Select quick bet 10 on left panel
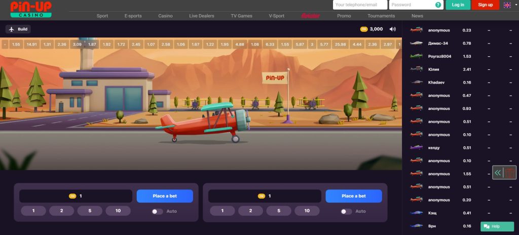 (x=118, y=211)
